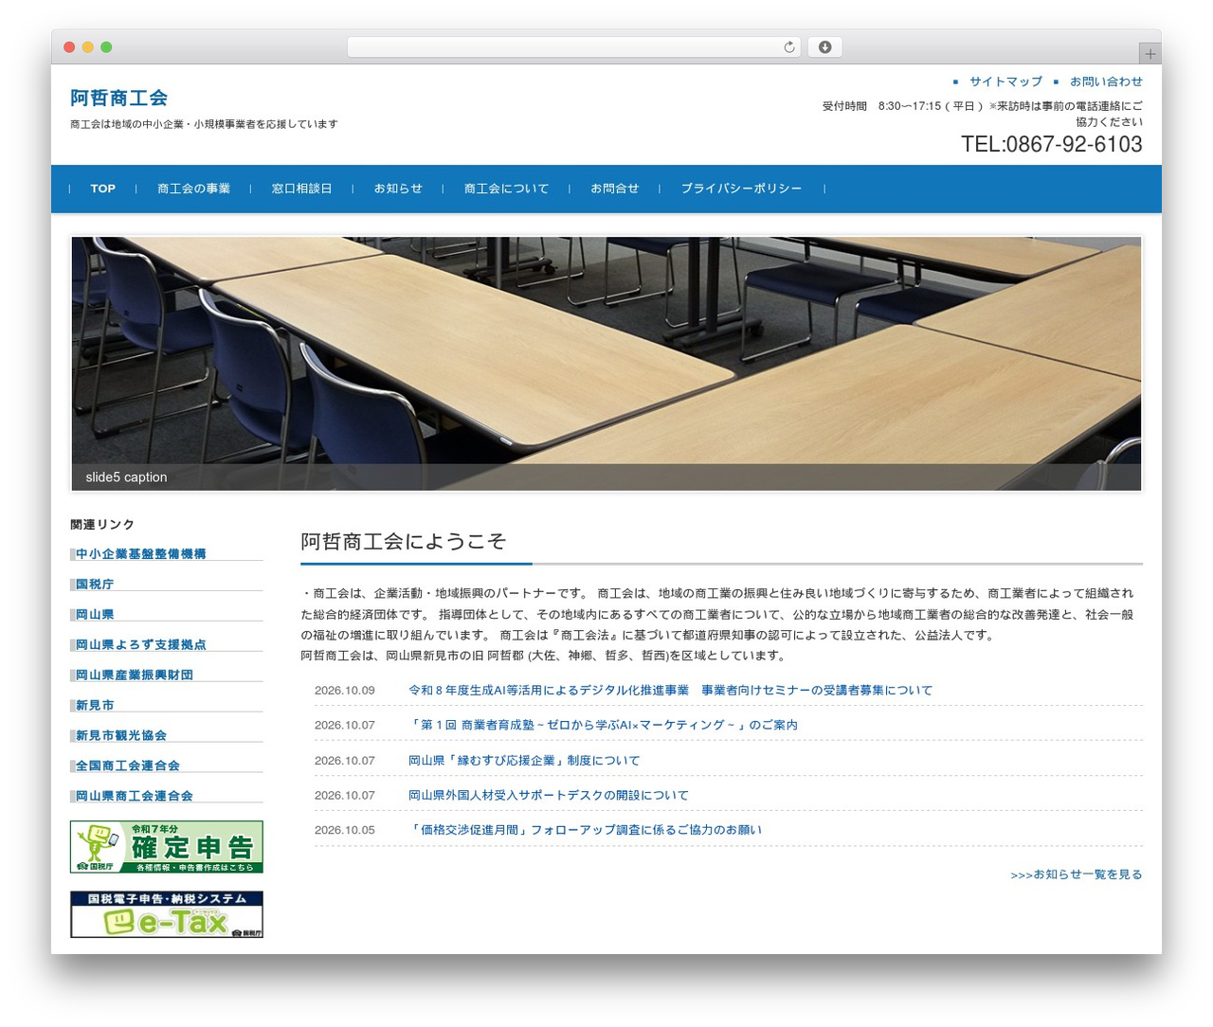View all news via >>>お知らせ一覧を見る
This screenshot has height=1027, width=1213.
[1077, 874]
